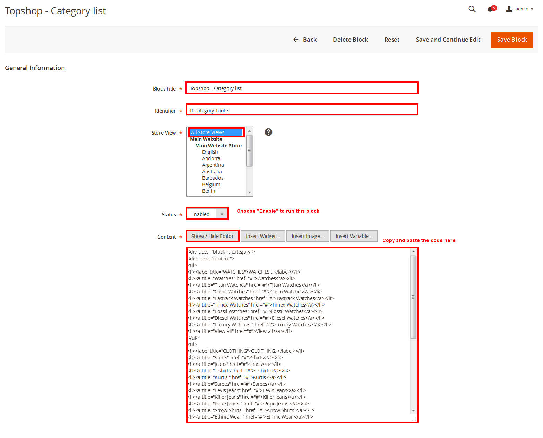Click the content textarea scroll-up arrow
Screen dimensions: 543x438
tap(413, 251)
